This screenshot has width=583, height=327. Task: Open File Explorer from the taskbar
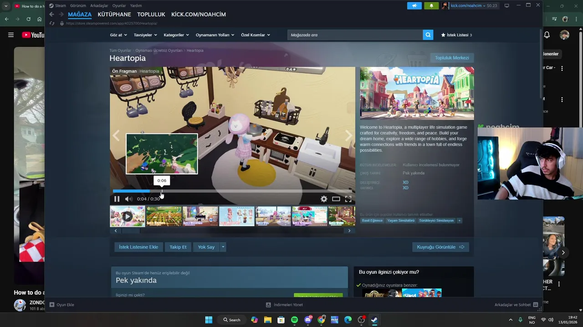(x=267, y=320)
